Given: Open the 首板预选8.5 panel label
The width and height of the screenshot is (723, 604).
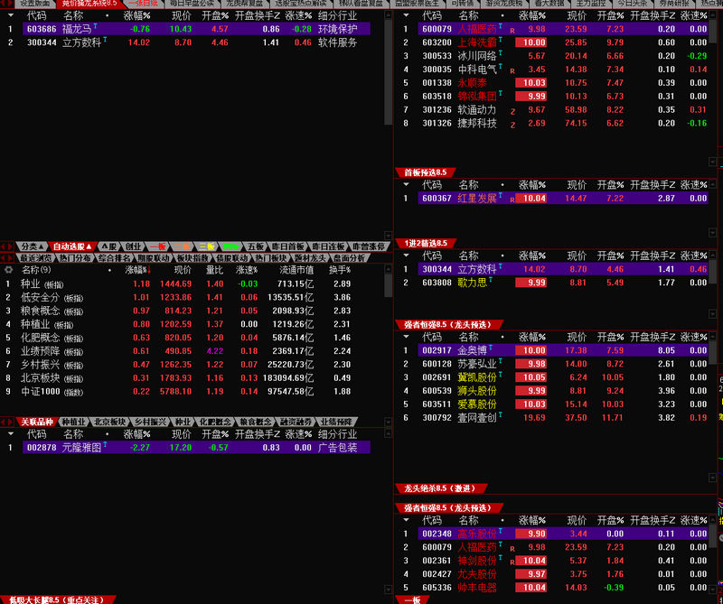Looking at the screenshot, I should pyautogui.click(x=425, y=172).
